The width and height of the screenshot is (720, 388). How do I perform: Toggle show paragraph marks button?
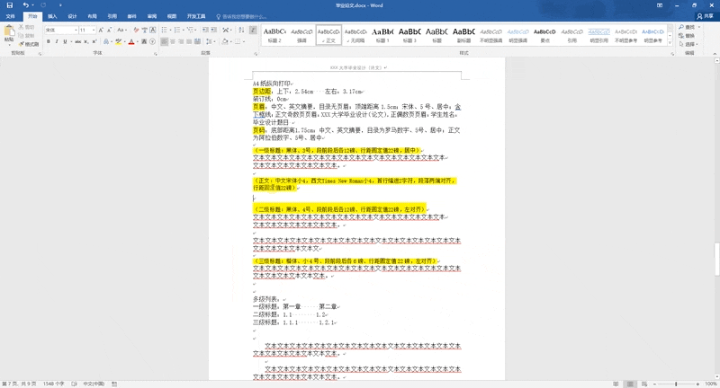click(253, 30)
